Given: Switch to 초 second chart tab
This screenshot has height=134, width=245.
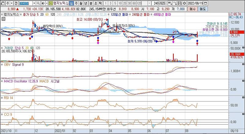Looking at the screenshot, I should click(x=96, y=3).
